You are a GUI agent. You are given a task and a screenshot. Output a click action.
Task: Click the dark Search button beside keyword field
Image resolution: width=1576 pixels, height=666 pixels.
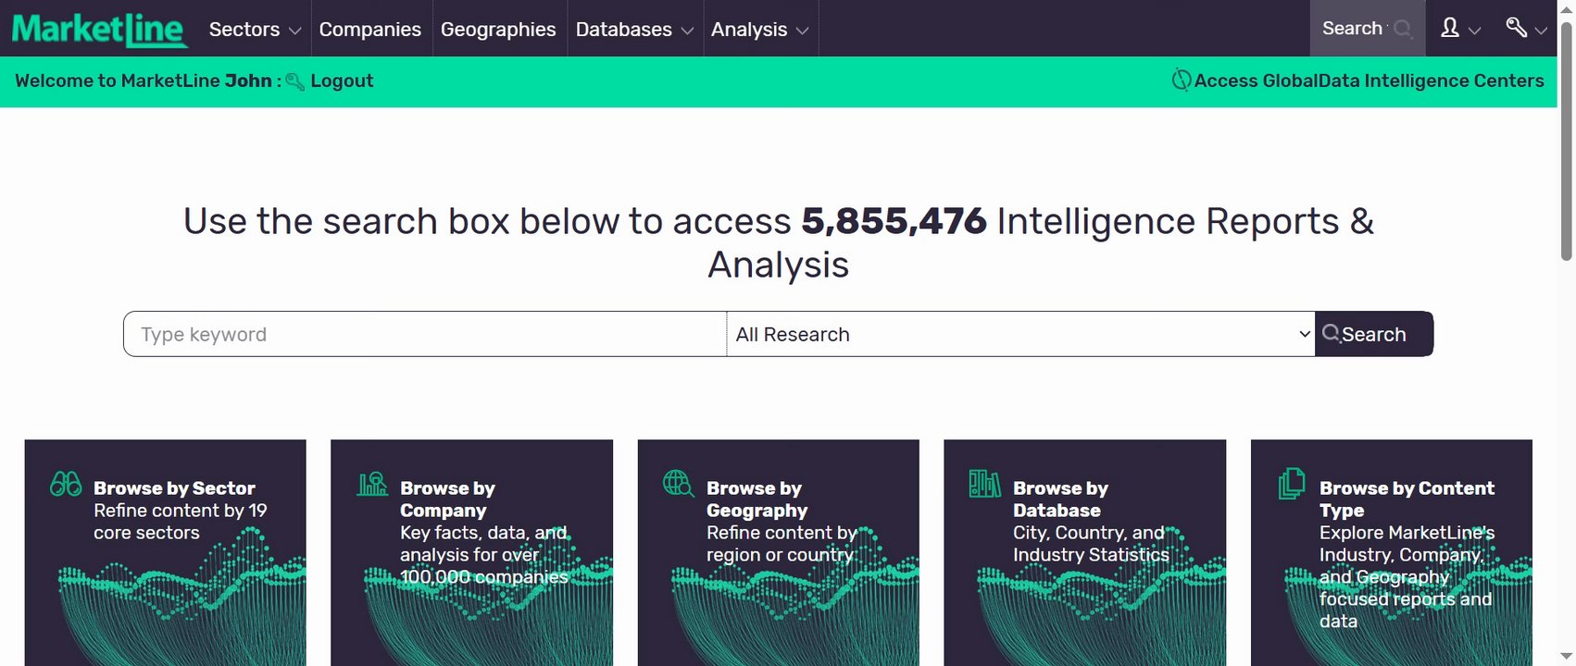[1374, 334]
